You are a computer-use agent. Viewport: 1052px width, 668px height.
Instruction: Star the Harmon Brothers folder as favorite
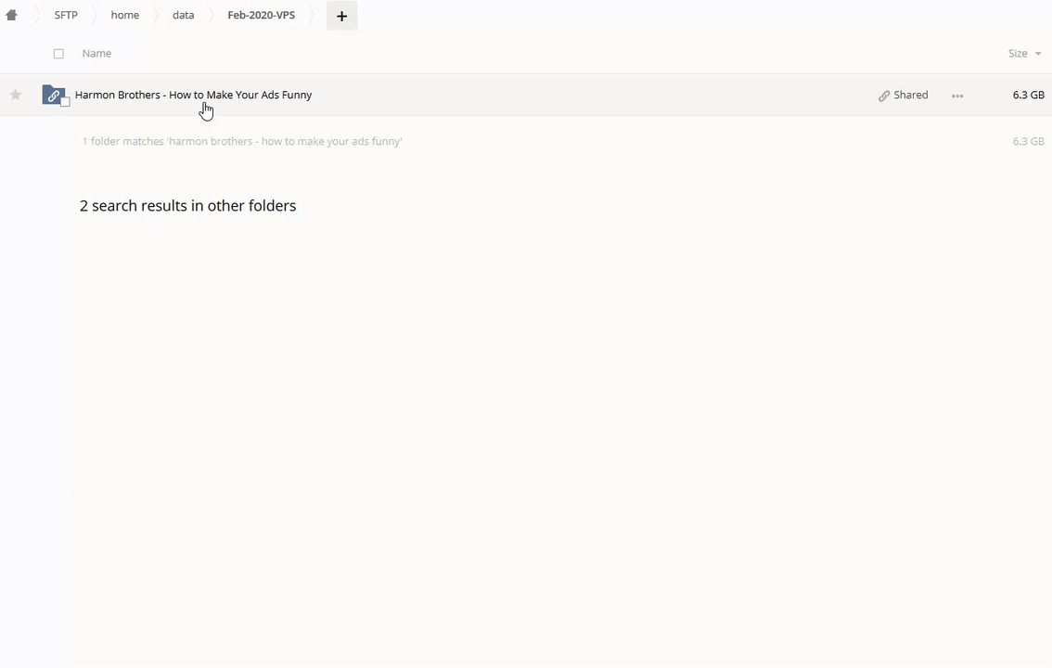tap(16, 95)
